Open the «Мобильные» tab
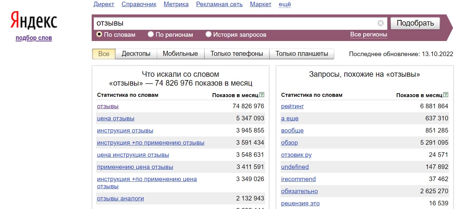Viewport: 462px width, 209px height. (180, 53)
